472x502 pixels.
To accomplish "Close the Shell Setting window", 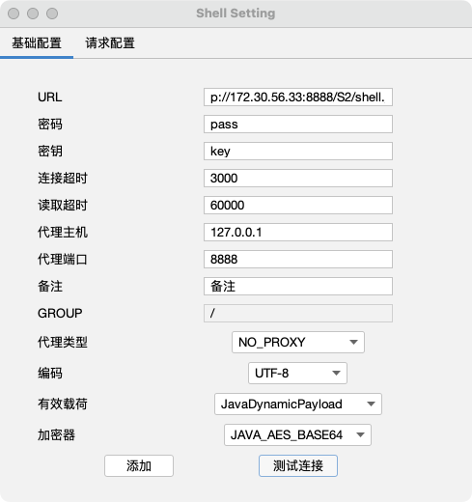I will (x=14, y=14).
